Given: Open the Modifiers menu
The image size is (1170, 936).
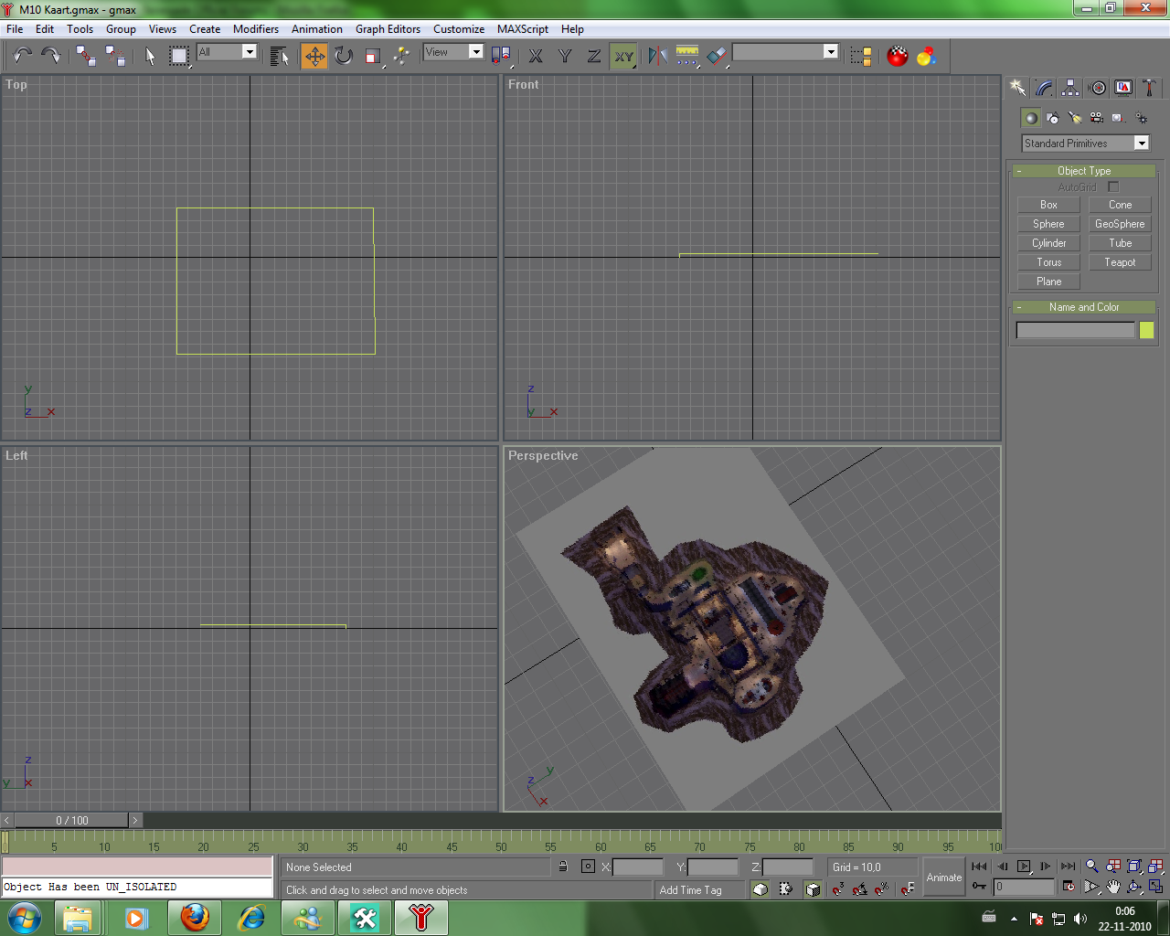Looking at the screenshot, I should click(256, 29).
